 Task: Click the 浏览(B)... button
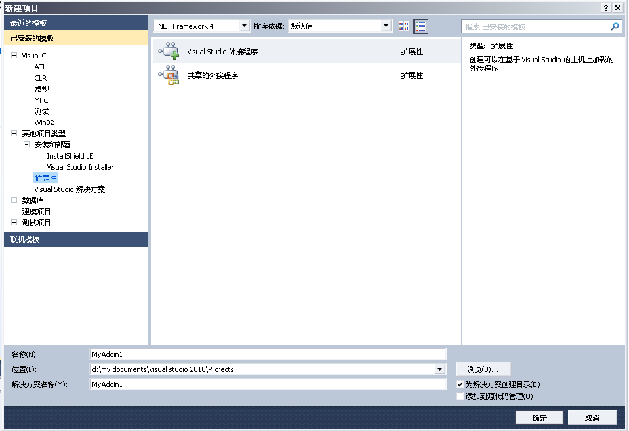[483, 369]
